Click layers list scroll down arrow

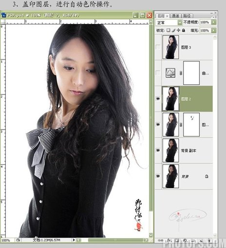[x=215, y=236]
